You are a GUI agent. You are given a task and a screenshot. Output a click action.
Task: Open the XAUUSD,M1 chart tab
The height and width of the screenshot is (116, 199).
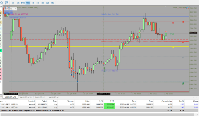54,97
